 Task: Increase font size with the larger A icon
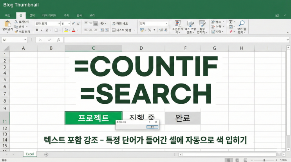tap(73, 23)
